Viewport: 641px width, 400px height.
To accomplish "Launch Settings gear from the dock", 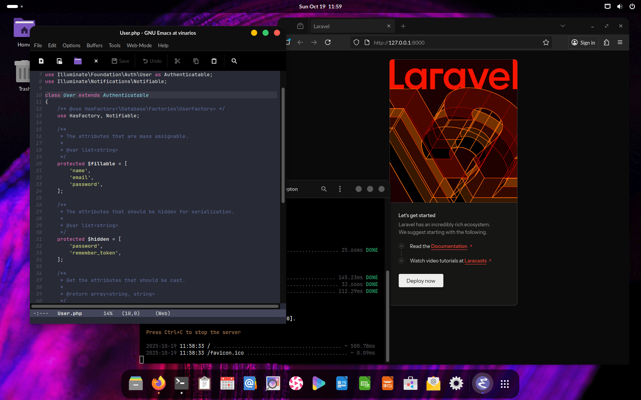I will tap(456, 383).
